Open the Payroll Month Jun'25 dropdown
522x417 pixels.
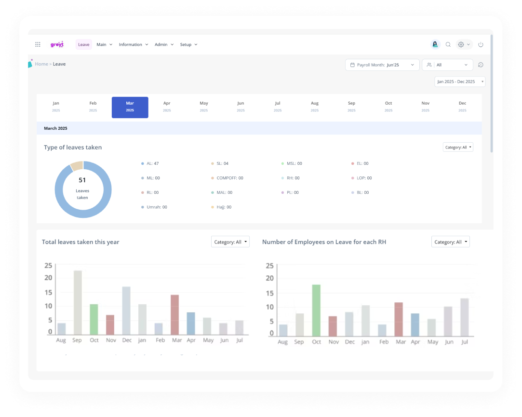point(382,65)
